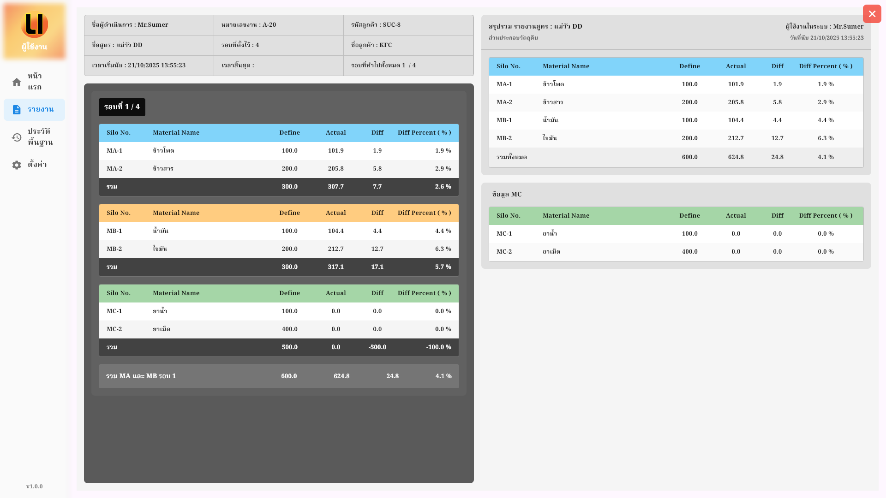
Task: Select the MB-2 row in summary table
Action: 676,138
